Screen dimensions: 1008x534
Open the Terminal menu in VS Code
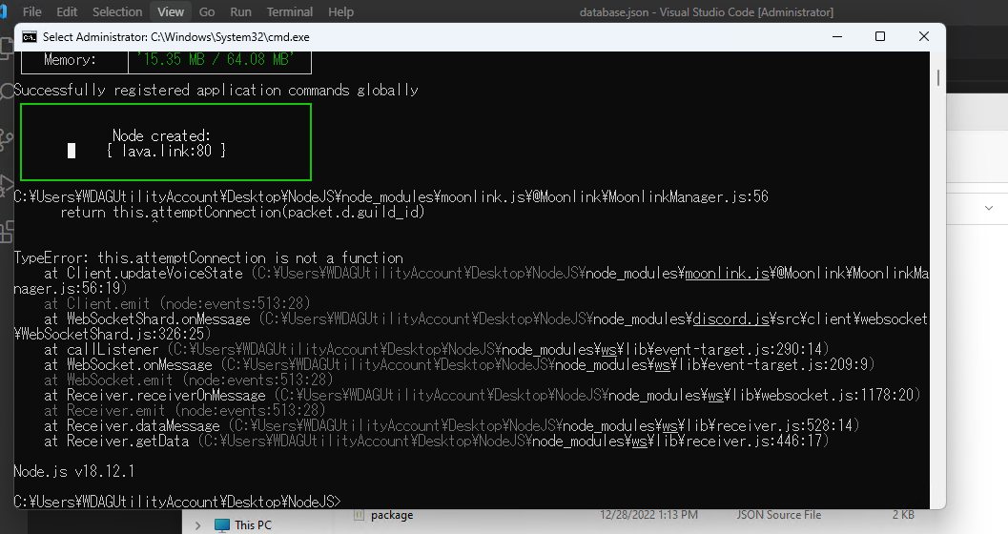[289, 11]
